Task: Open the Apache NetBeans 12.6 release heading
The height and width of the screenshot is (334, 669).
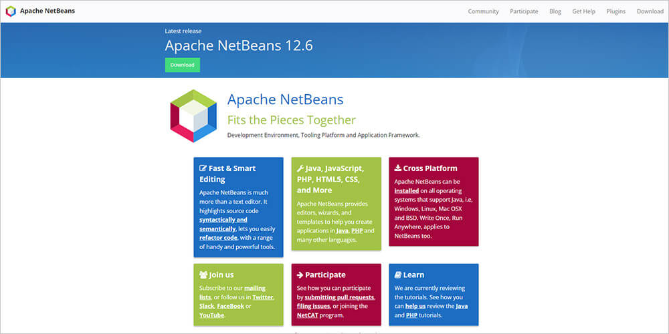Action: (239, 45)
